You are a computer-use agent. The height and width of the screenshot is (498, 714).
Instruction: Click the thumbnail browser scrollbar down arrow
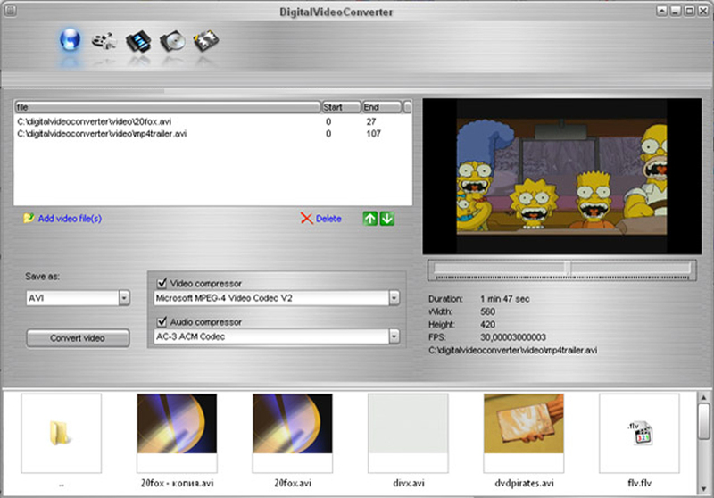tap(703, 489)
